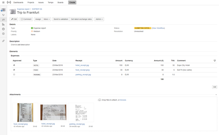
Task: Open the Admin dropdown menu
Action: (x=99, y=19)
